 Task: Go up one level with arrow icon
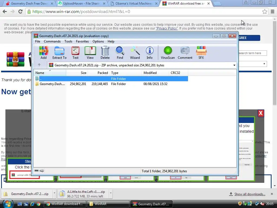[x=39, y=65]
